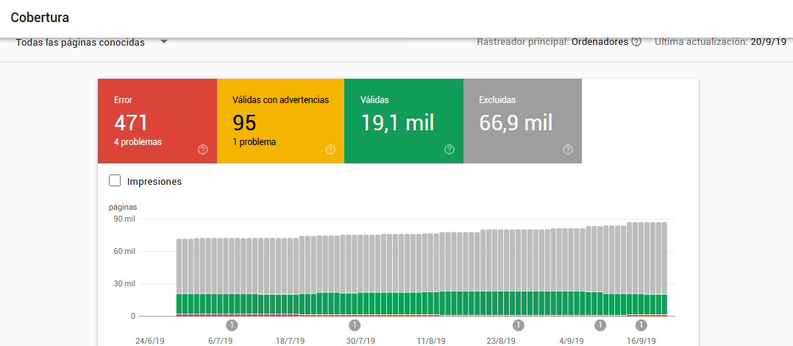Open help icon next to Ordenadores crawler

click(636, 42)
